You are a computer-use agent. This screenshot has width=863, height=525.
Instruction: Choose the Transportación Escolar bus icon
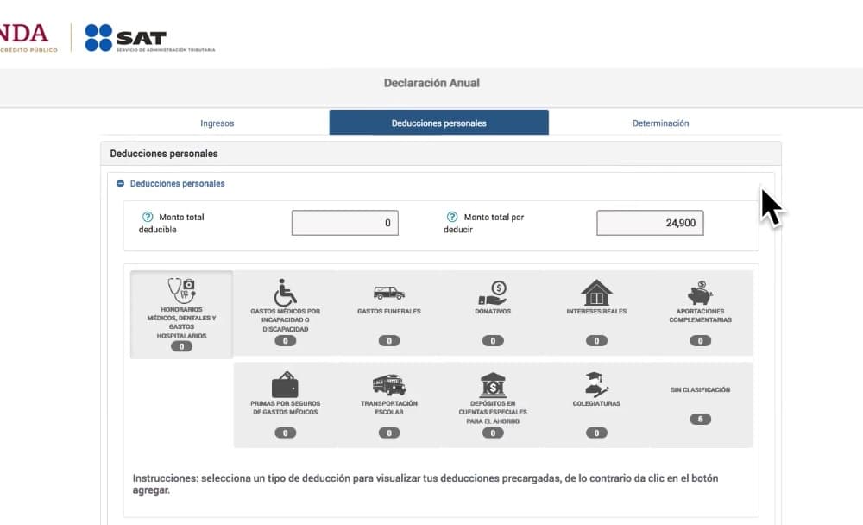click(388, 384)
